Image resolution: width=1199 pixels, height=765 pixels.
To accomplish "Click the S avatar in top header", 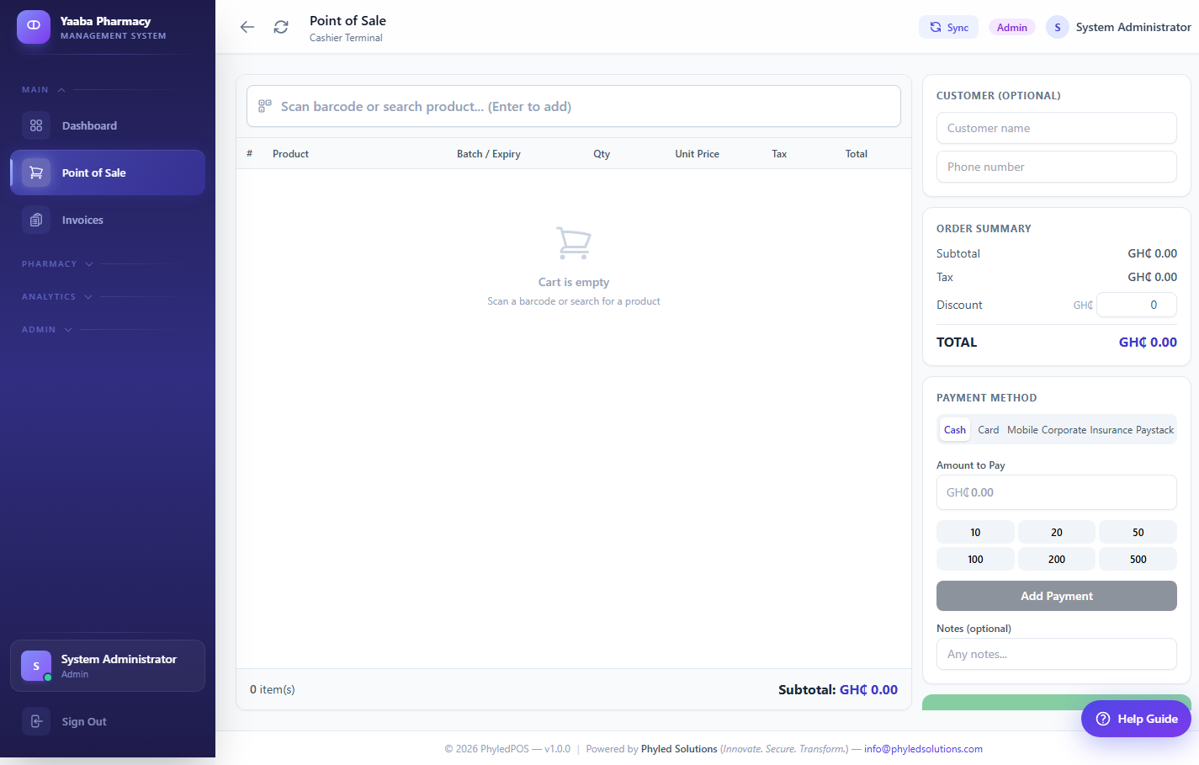I will point(1058,27).
